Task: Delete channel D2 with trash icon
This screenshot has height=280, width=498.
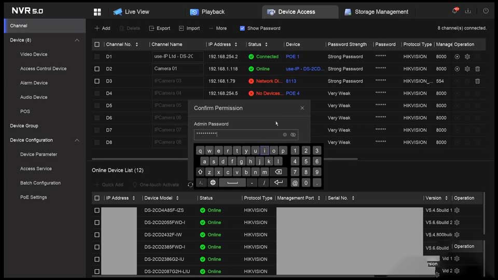Action: [477, 69]
